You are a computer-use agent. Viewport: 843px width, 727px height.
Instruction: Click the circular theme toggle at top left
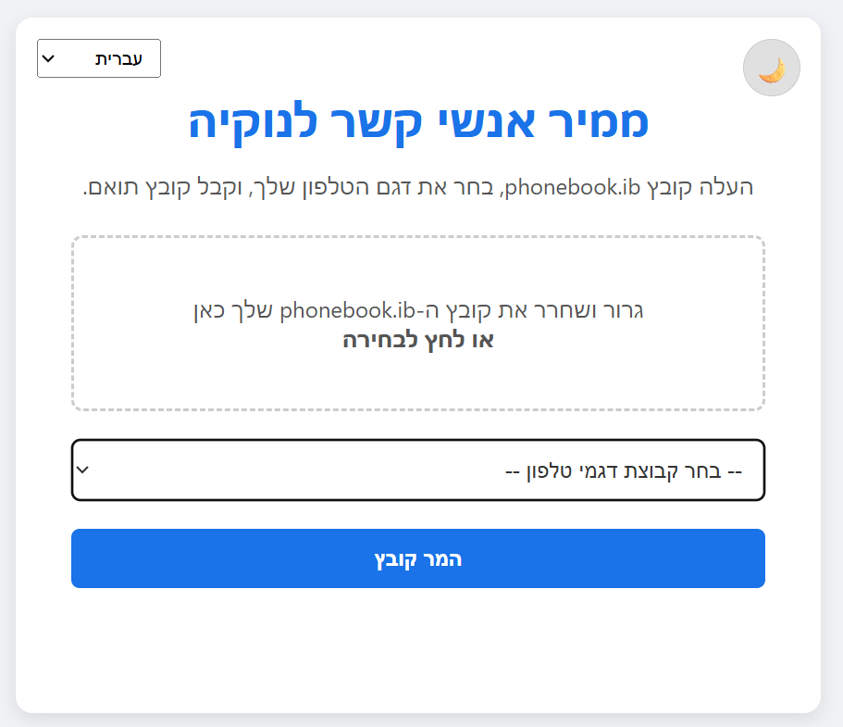click(771, 67)
